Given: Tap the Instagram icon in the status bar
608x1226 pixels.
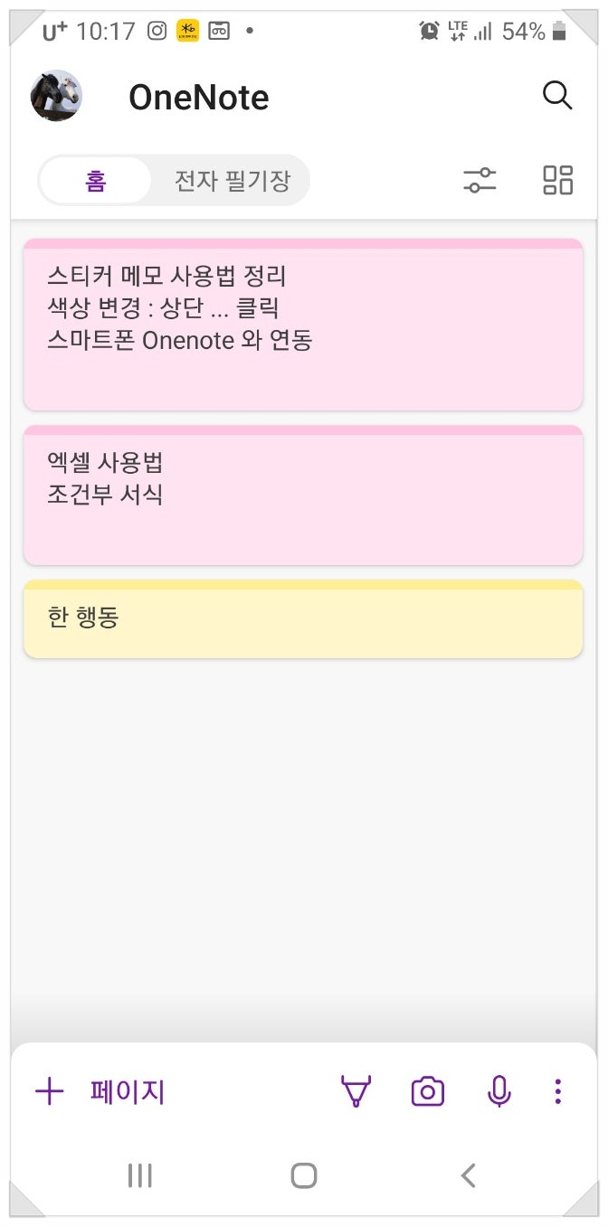Looking at the screenshot, I should click(x=157, y=30).
